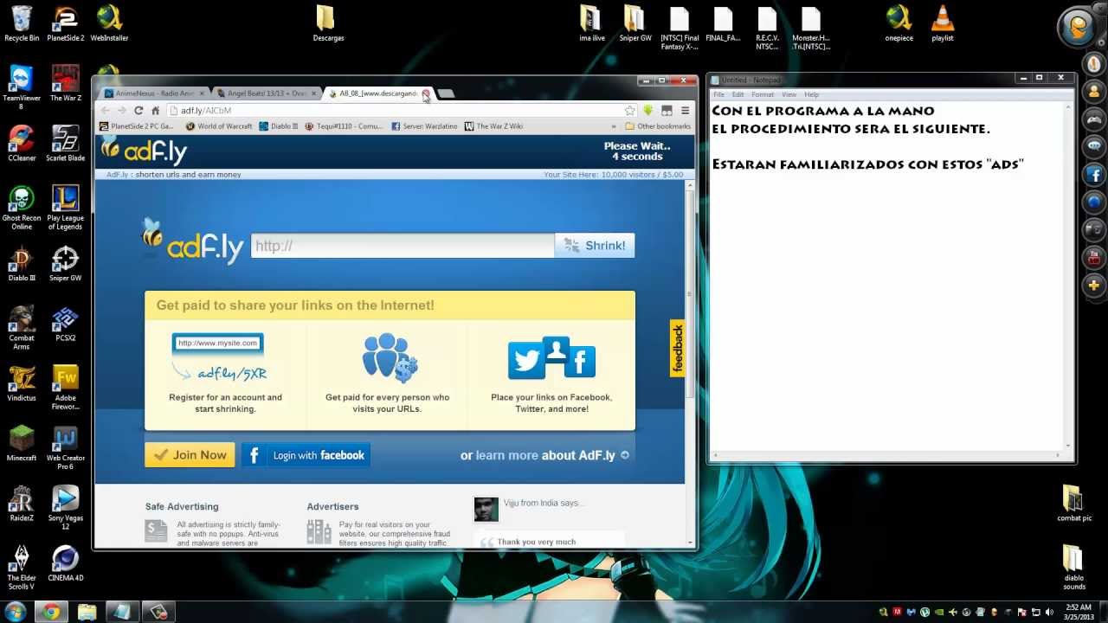Click the taskbar clock showing 2:52 AM
The height and width of the screenshot is (623, 1108).
[1078, 612]
